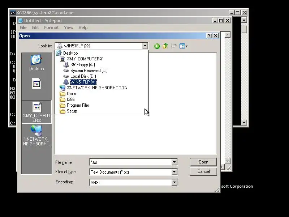Screen dimensions: 289x217
Task: Open Notepad Format menu
Action: point(51,27)
